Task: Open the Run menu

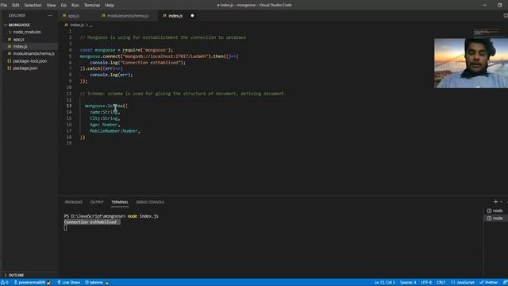Action: 75,6
